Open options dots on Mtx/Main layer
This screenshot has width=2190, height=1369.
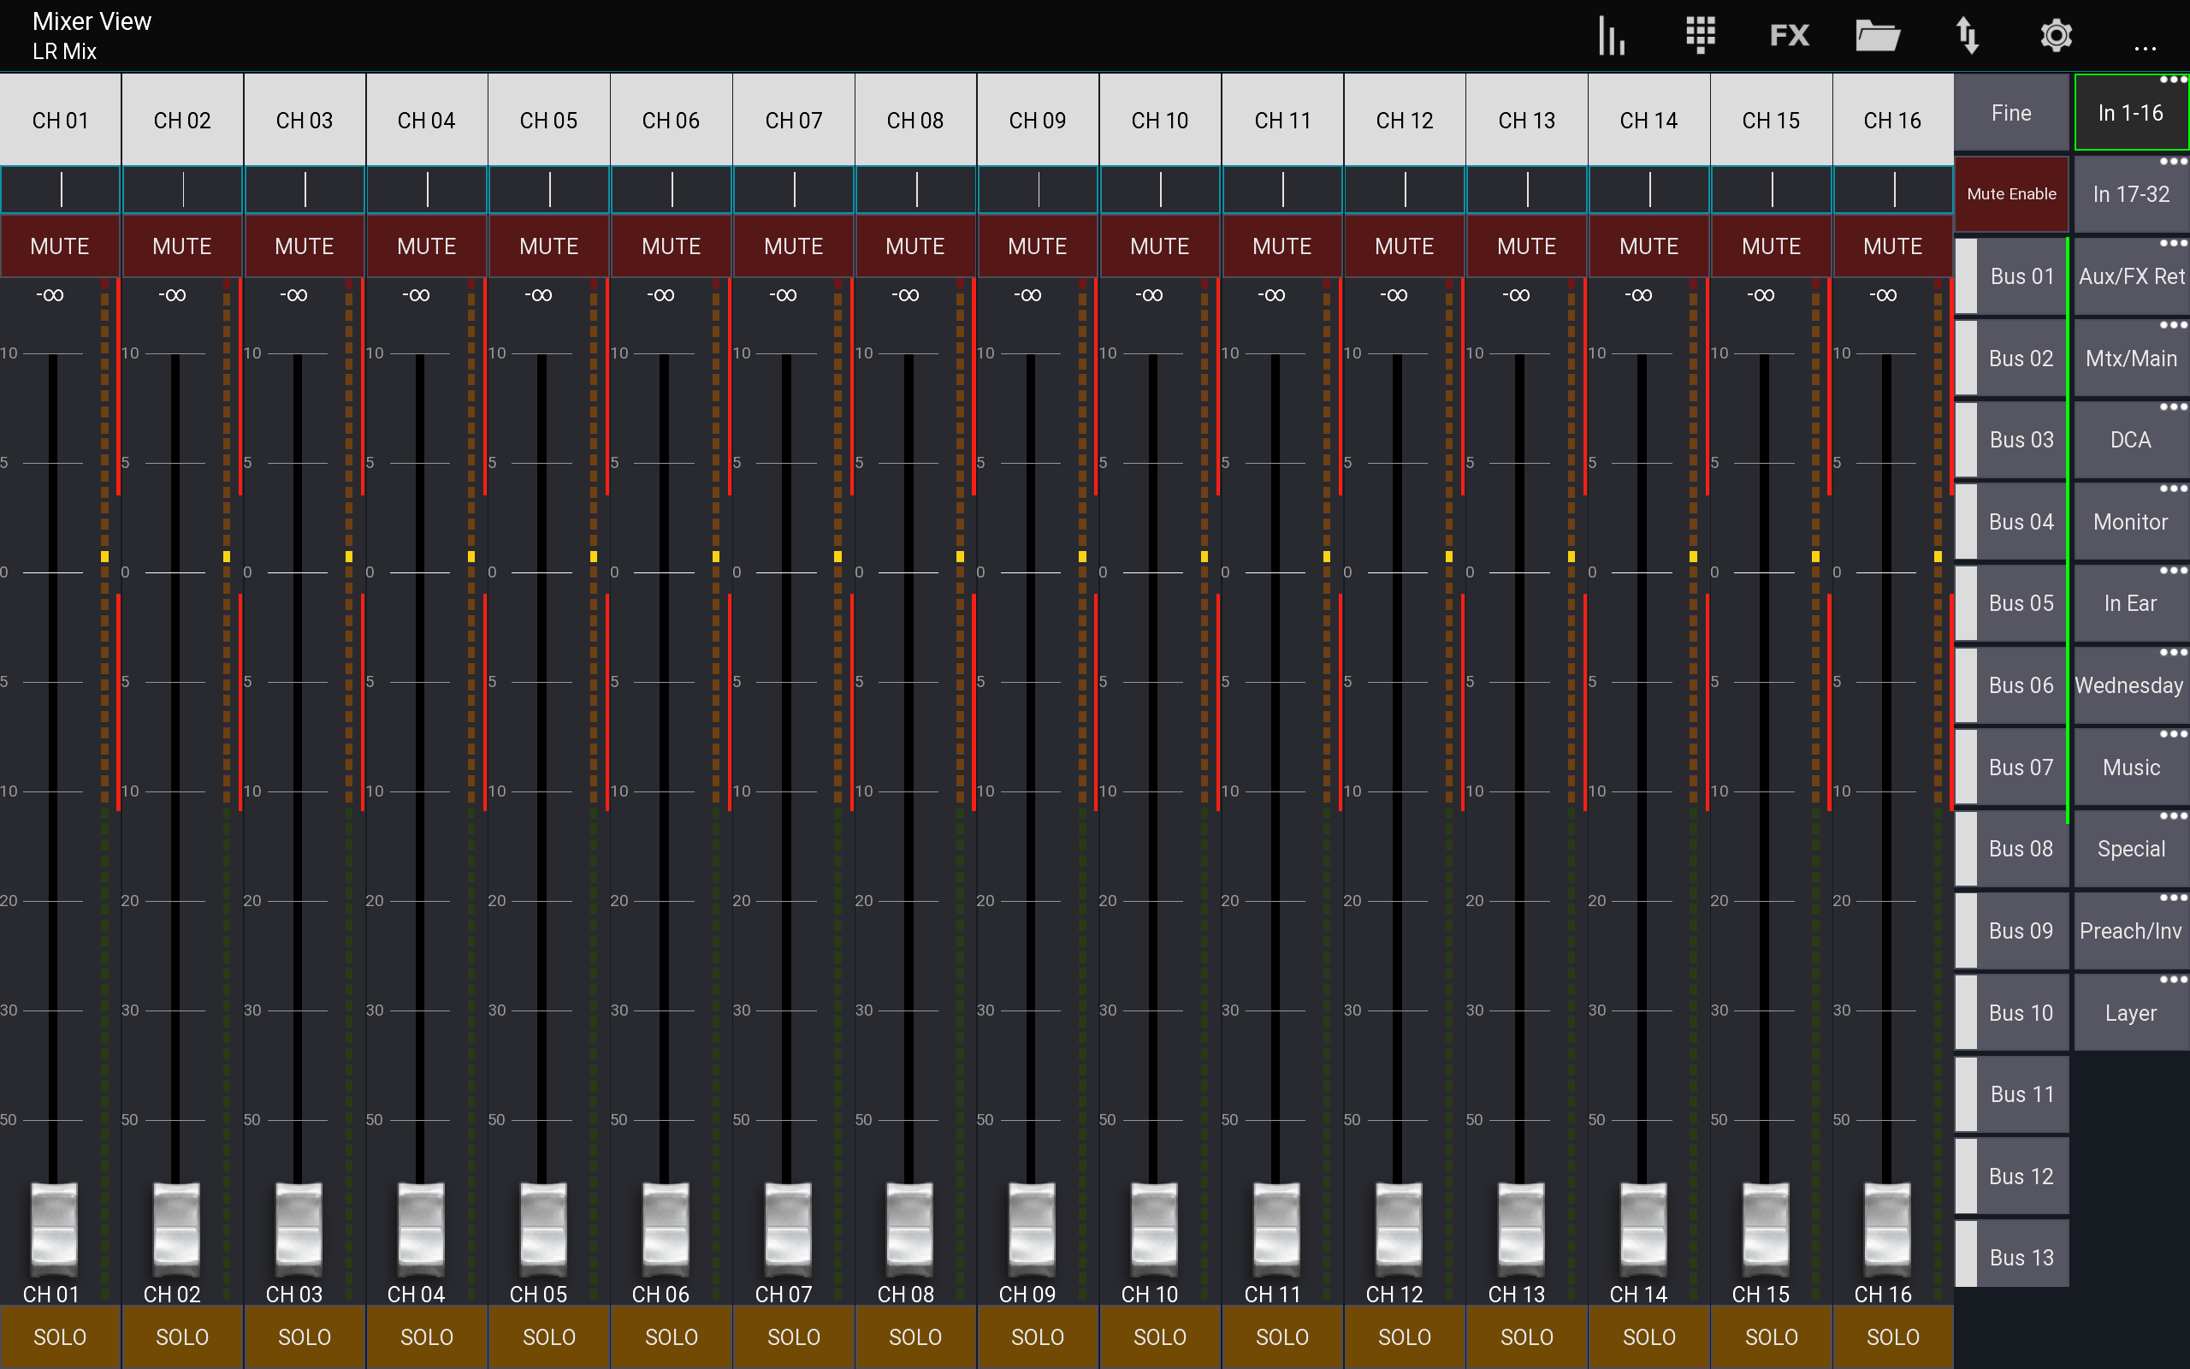click(x=2173, y=325)
